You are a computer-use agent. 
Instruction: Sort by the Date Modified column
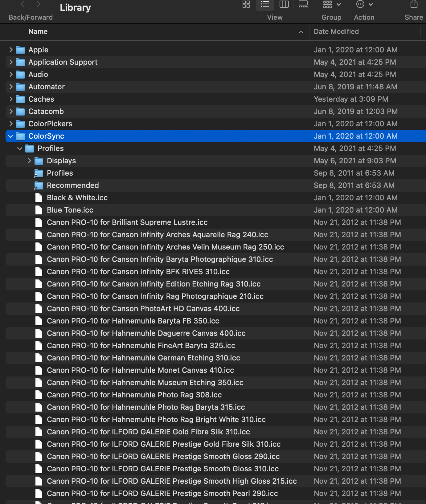point(336,32)
